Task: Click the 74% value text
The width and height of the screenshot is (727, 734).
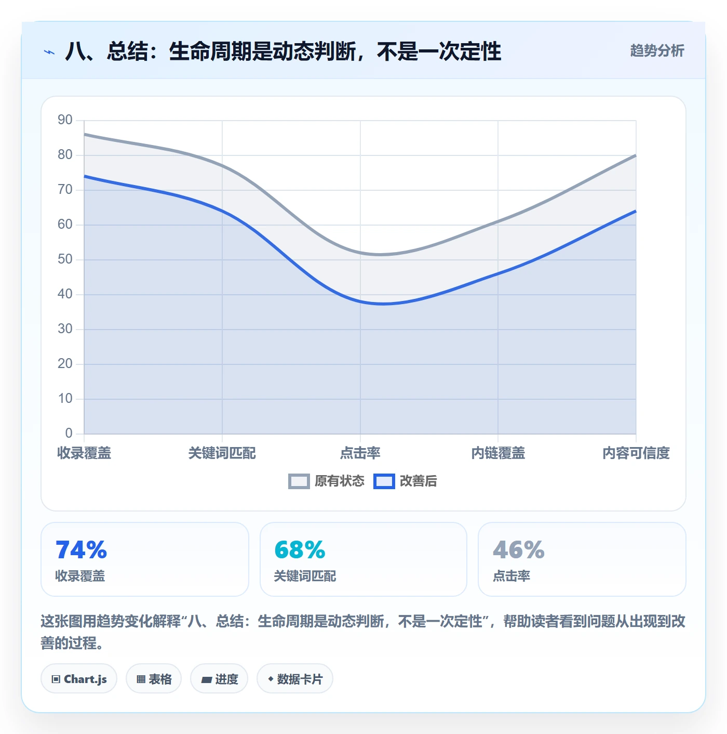Action: click(x=81, y=550)
